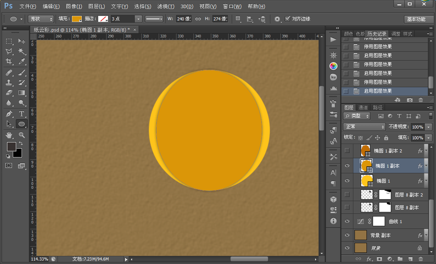436x264 pixels.
Task: Select the Gradient tool
Action: click(22, 93)
